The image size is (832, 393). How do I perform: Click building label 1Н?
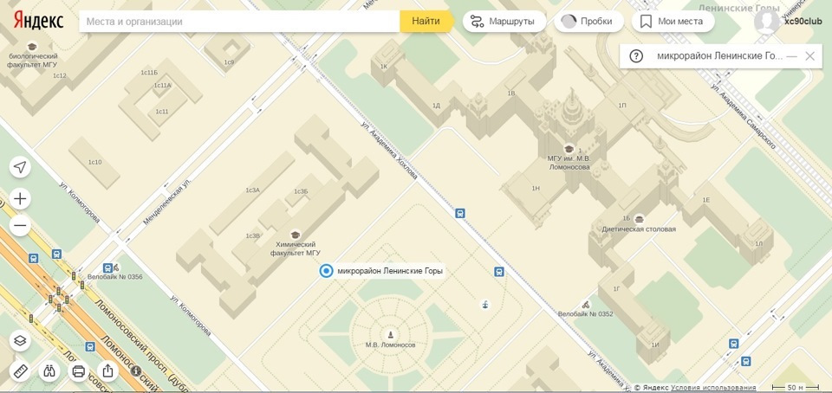(536, 189)
